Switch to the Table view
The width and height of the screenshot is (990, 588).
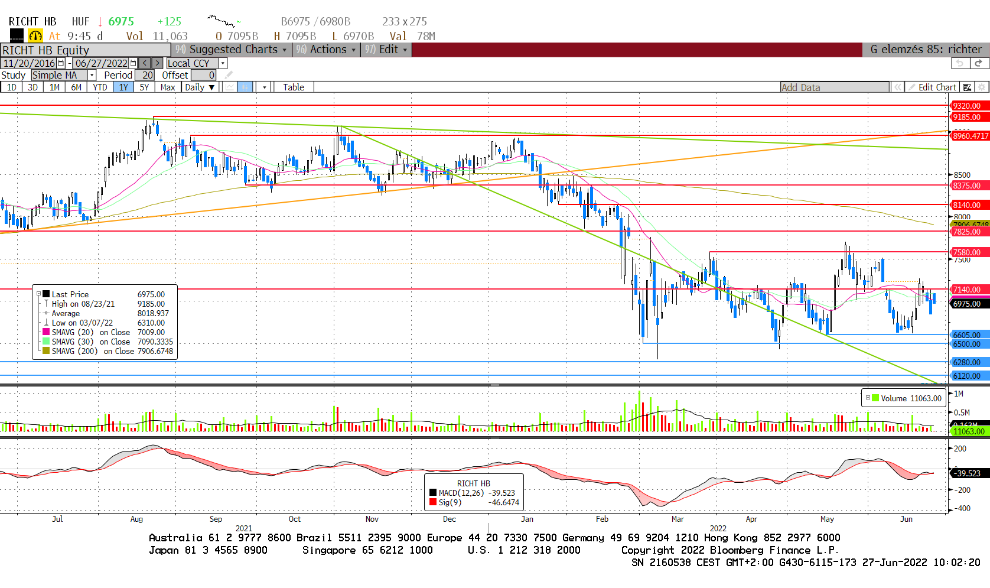294,87
